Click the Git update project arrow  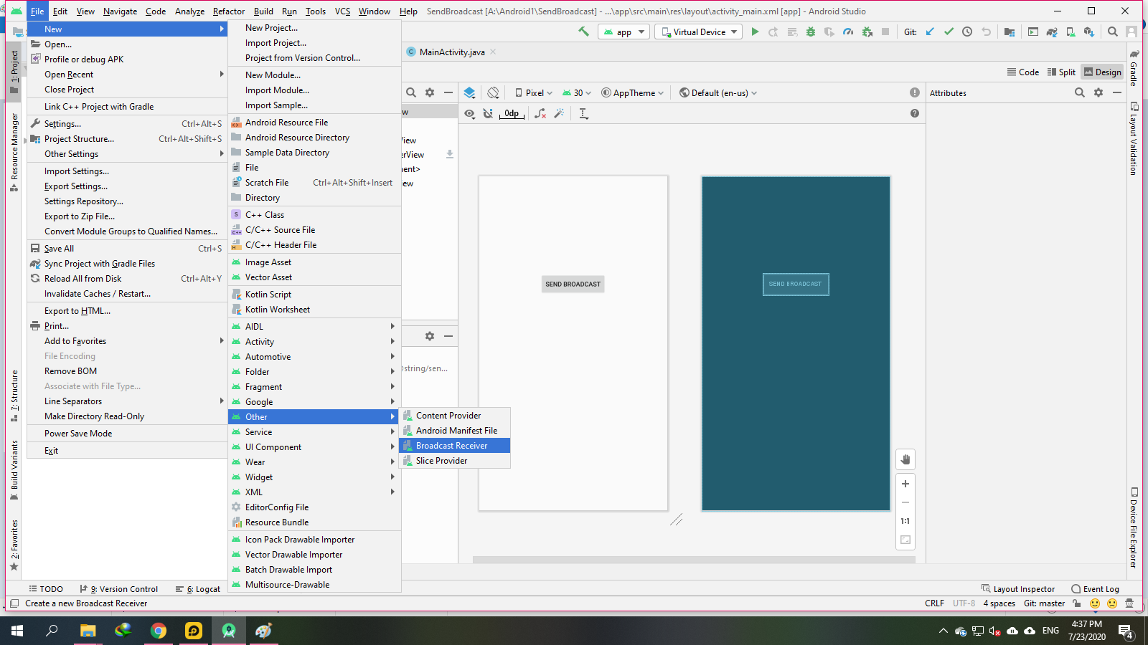point(930,32)
